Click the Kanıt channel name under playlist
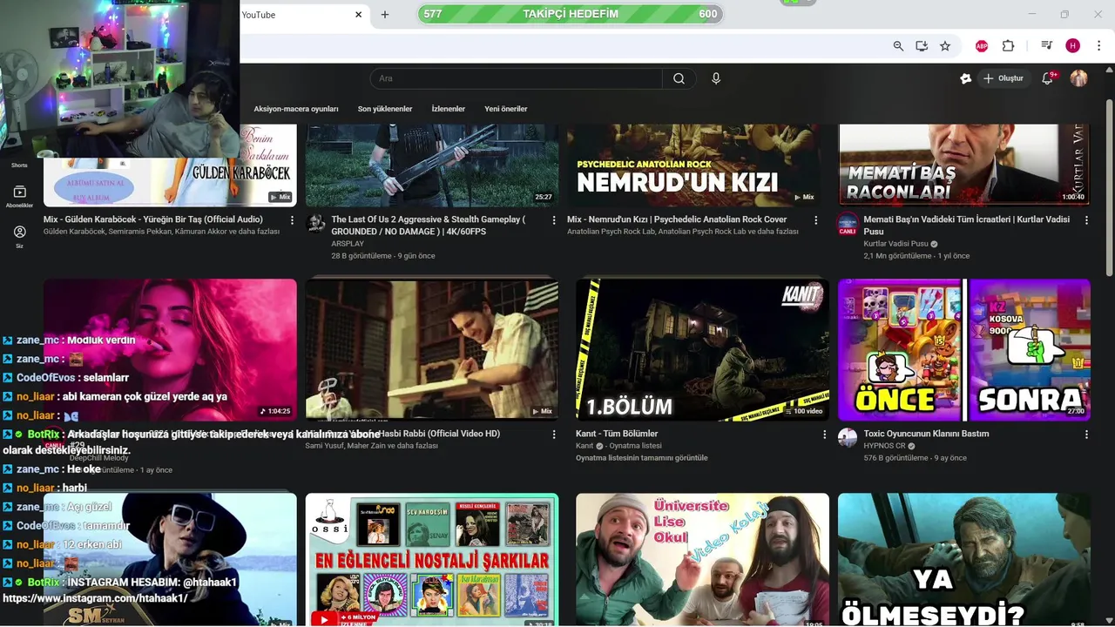Screen dimensions: 1115x627 coord(585,446)
